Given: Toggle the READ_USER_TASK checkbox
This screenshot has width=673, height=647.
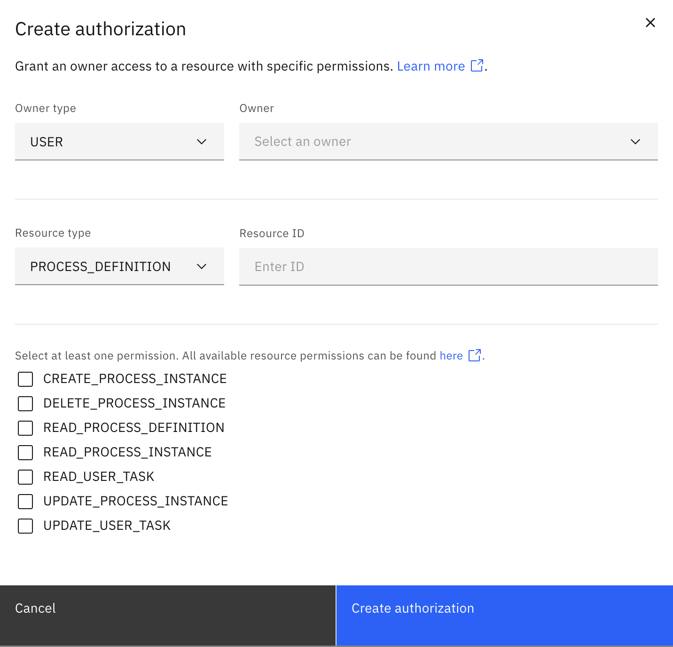Looking at the screenshot, I should coord(25,477).
